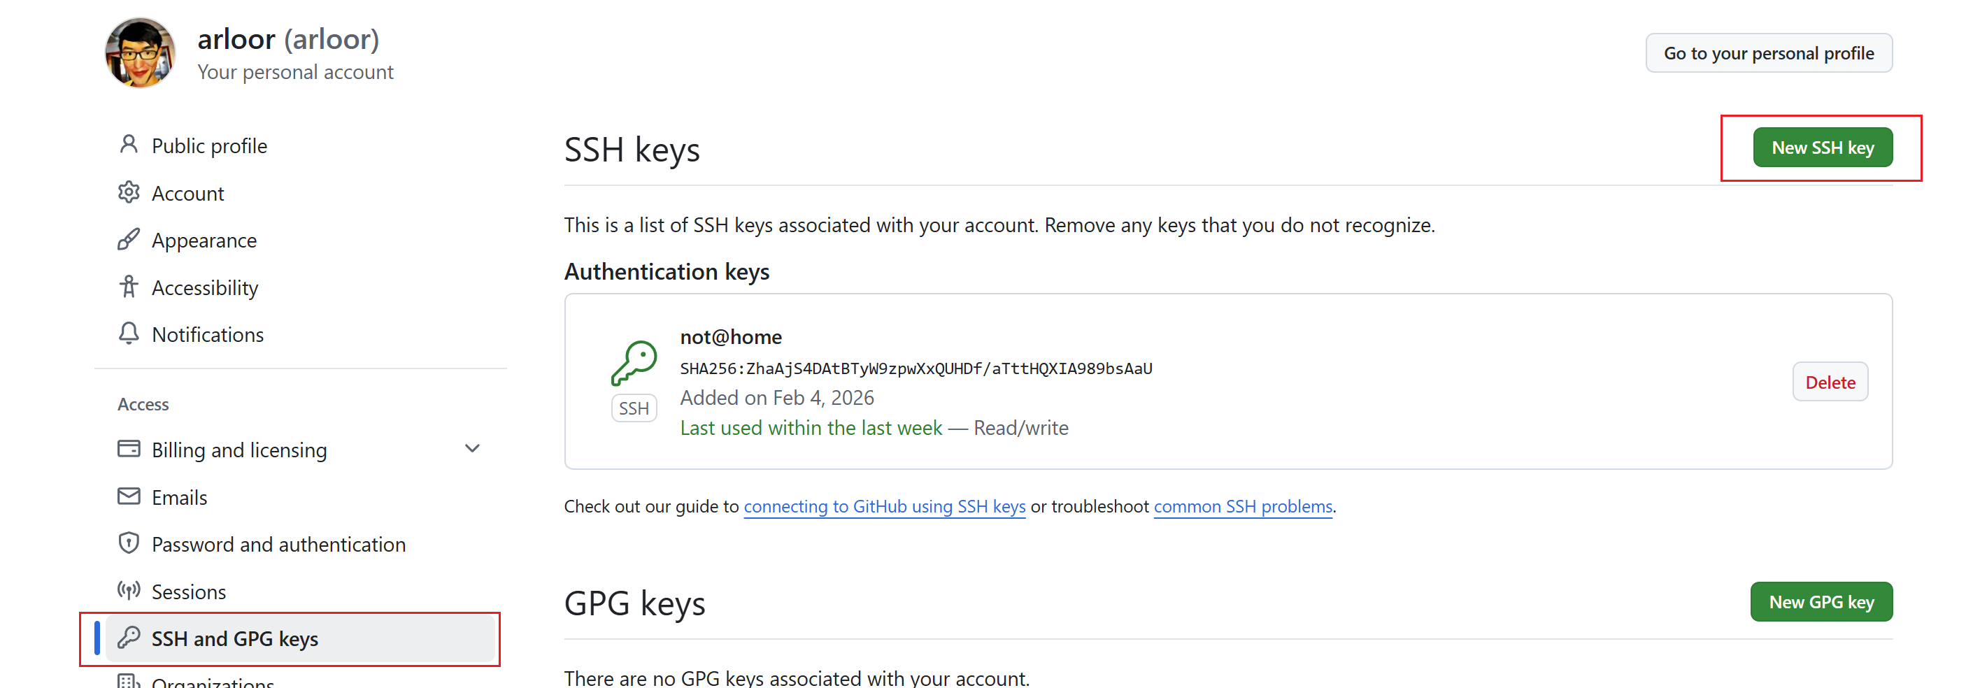The image size is (1980, 688).
Task: Expand the Billing and licensing section
Action: [x=472, y=449]
